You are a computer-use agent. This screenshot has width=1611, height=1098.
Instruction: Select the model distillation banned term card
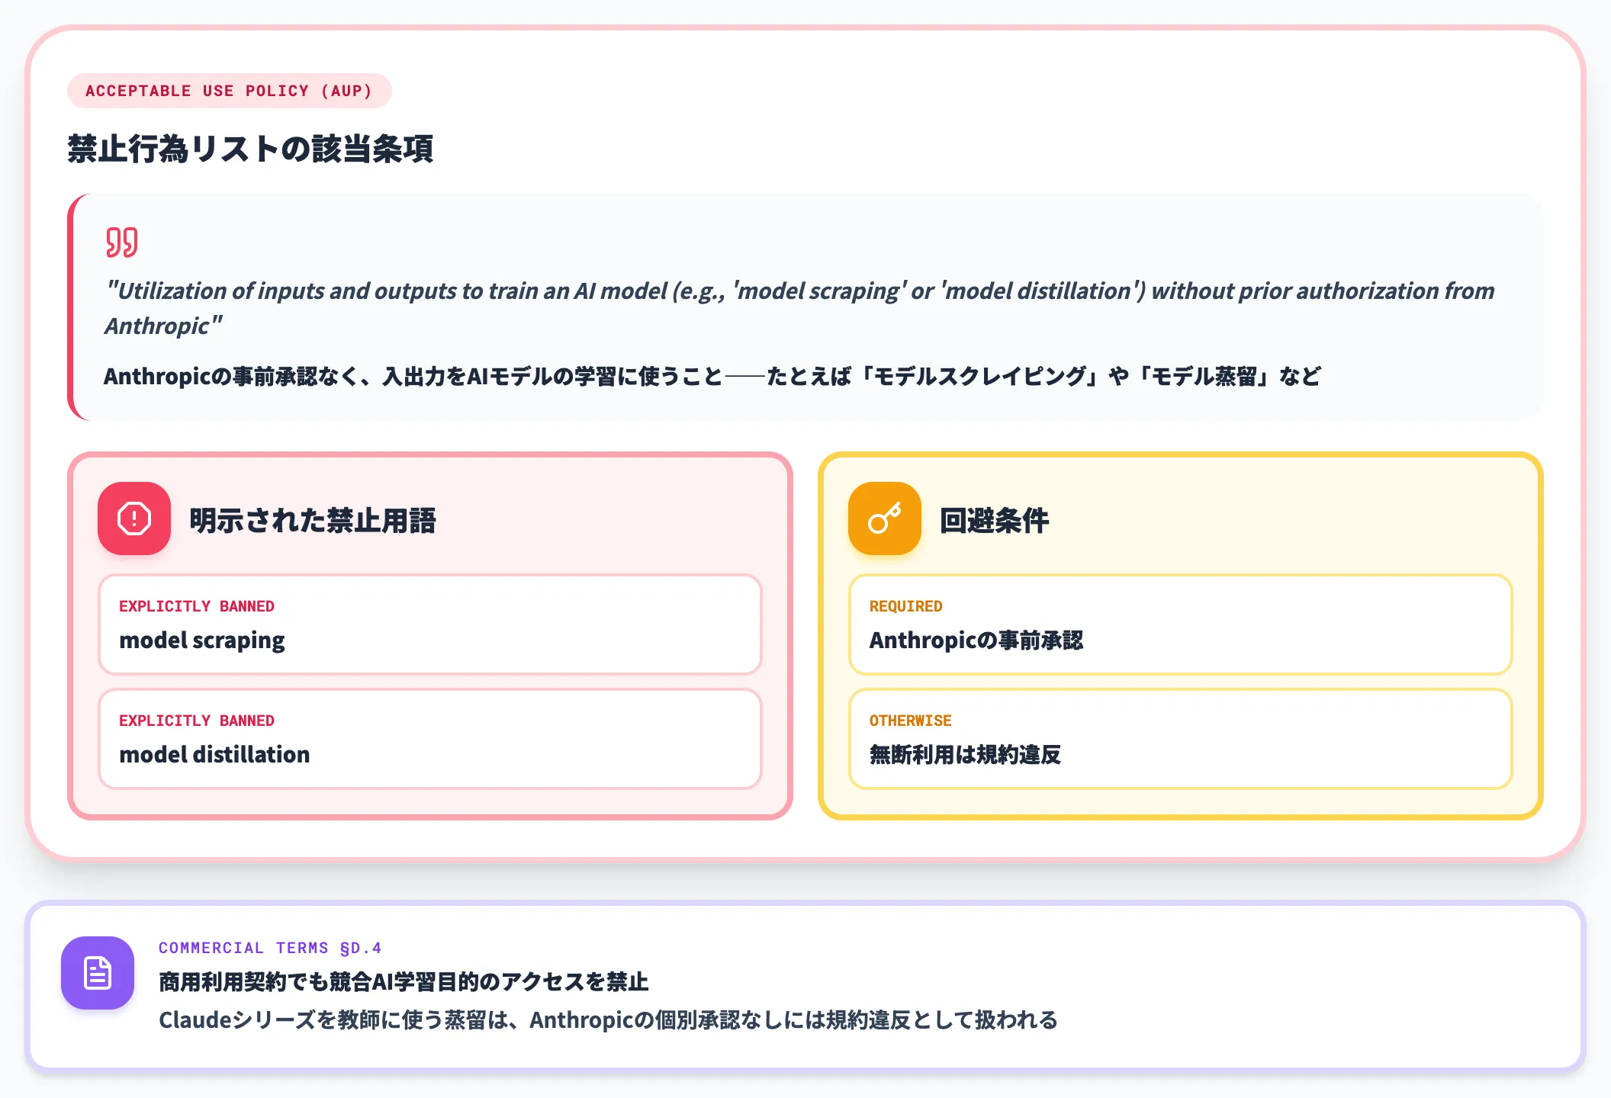tap(430, 739)
